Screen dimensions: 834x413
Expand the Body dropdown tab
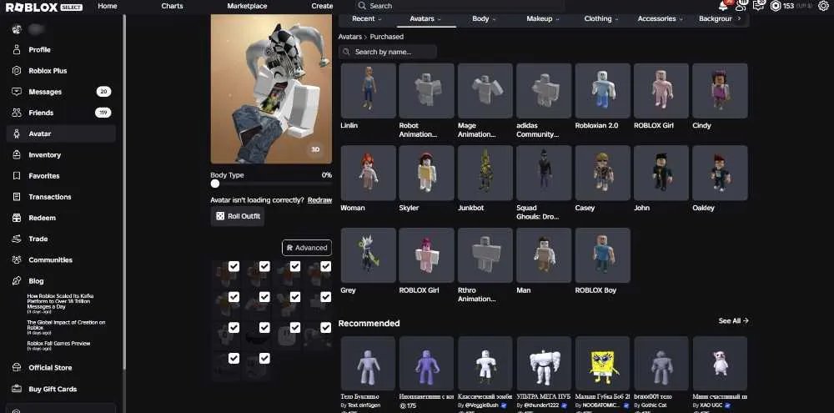(484, 18)
